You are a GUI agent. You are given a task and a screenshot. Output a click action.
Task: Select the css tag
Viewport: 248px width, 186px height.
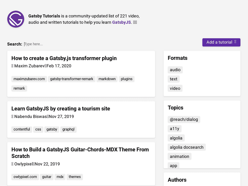pos(38,129)
